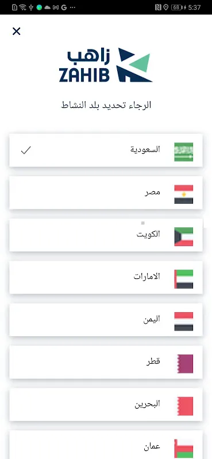The image size is (212, 459).
Task: Tap the Oman flag icon
Action: 183,449
